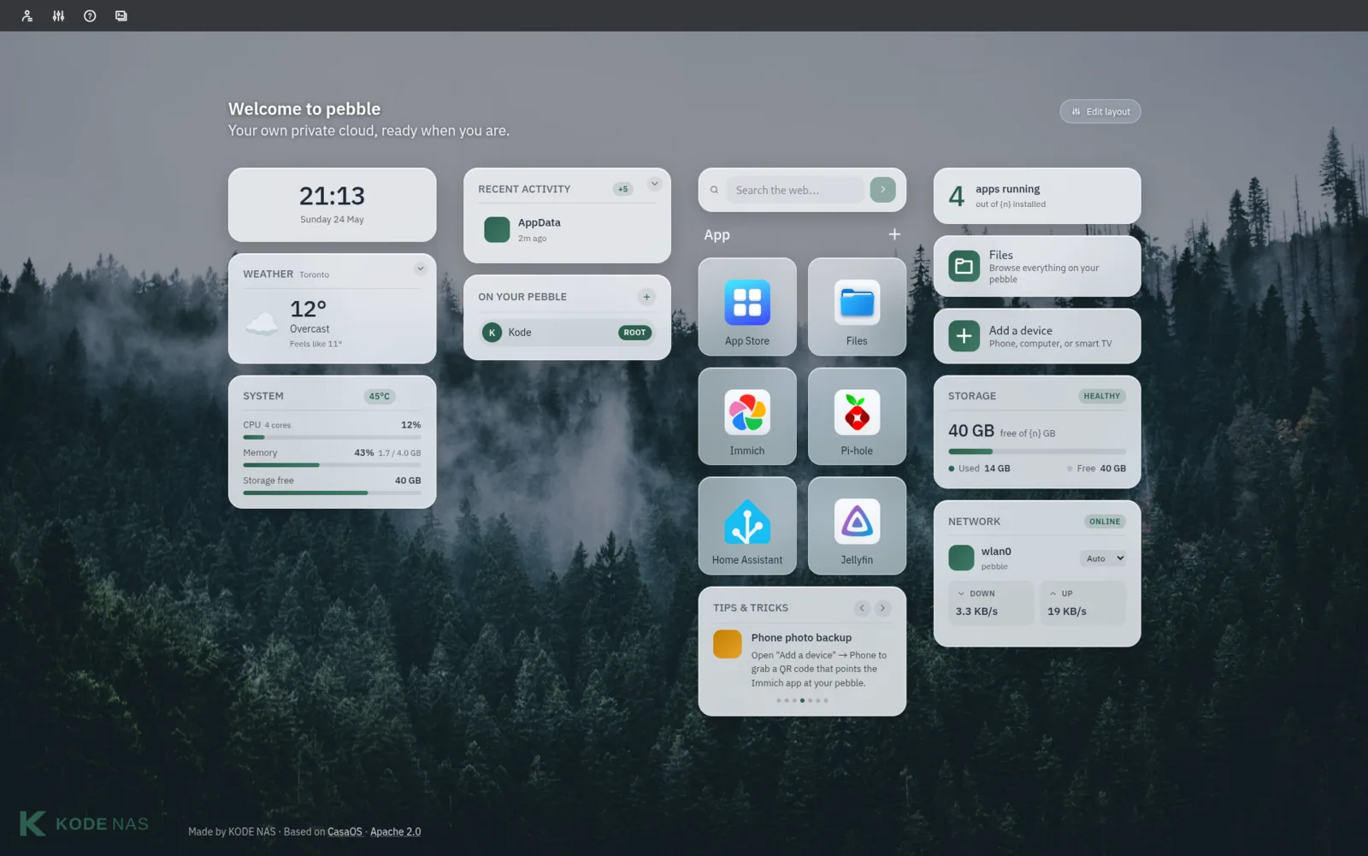Click the Phone photo backup tip title
Viewport: 1368px width, 856px height.
click(801, 638)
